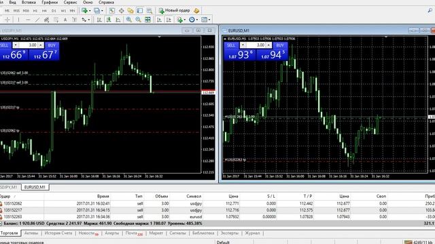Toggle the Market Watch window
The image size is (435, 244).
111,11
